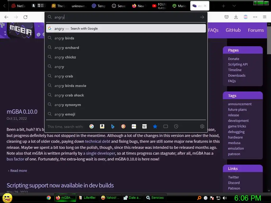Click the magnifier icon in system tray
The height and width of the screenshot is (203, 271).
click(199, 198)
